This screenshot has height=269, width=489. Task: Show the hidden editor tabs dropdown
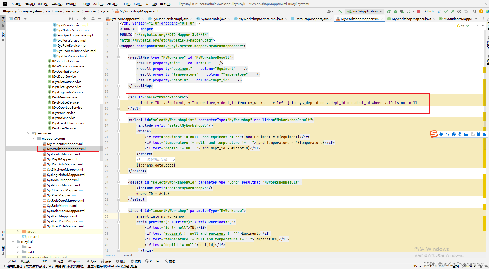tap(476, 19)
